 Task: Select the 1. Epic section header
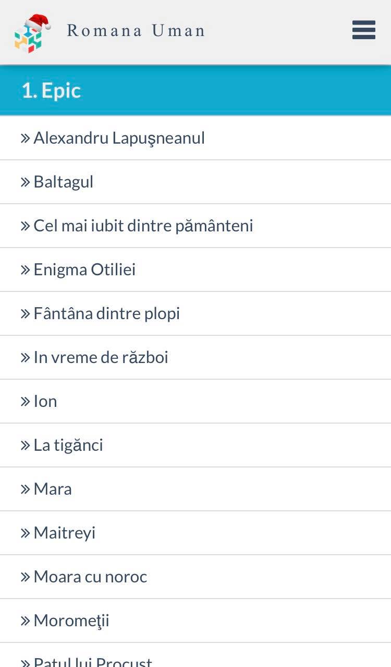coord(52,91)
